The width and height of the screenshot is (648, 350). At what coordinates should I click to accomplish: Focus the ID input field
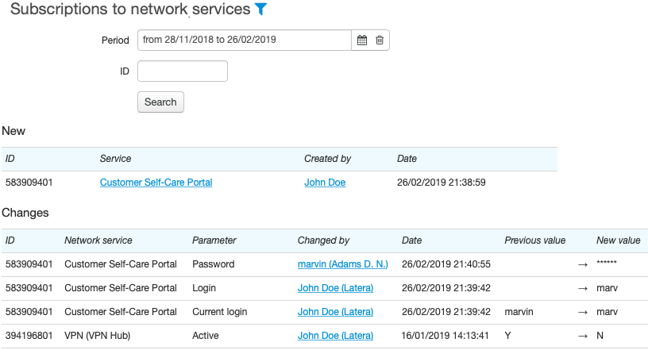click(x=183, y=71)
